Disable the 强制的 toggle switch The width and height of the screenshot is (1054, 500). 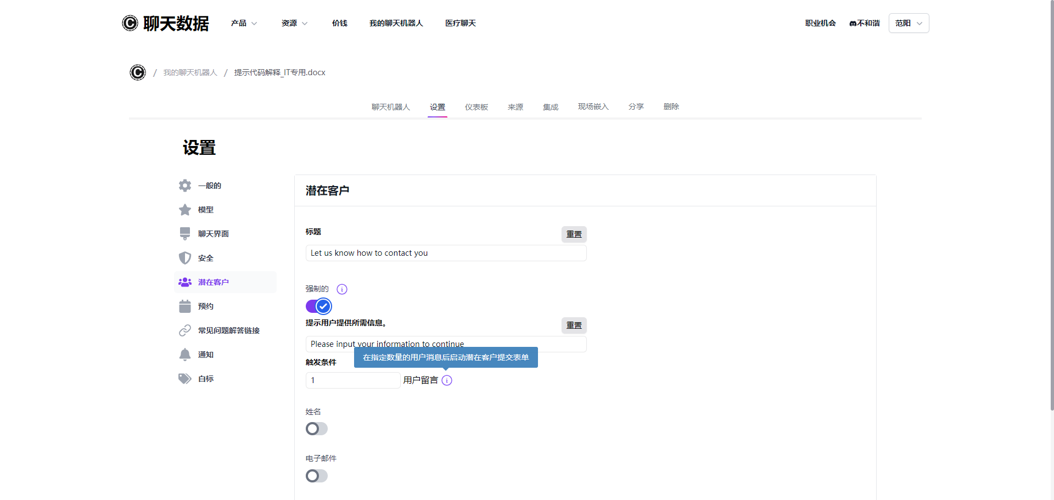[318, 306]
